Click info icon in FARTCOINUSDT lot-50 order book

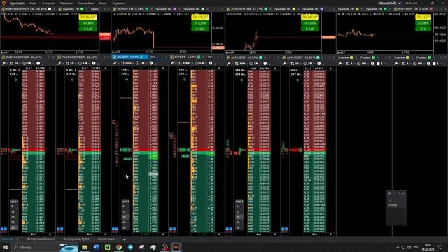coord(38,63)
